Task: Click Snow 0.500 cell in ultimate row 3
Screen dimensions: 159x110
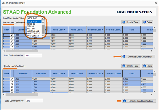Action: [147, 85]
